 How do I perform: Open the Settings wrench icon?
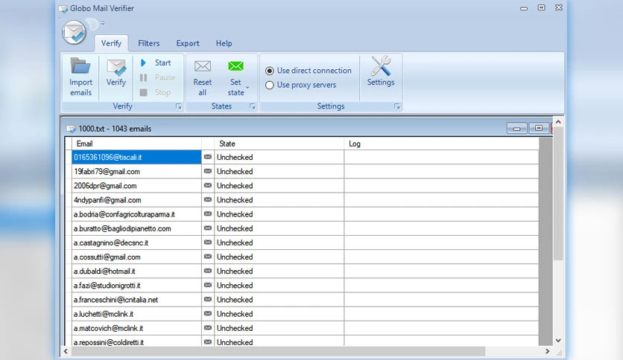(x=381, y=65)
